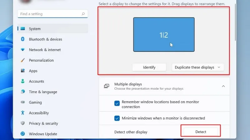Screen dimensions: 250x140
Task: Uncheck Remember window locations checkbox
Action: coord(117,103)
